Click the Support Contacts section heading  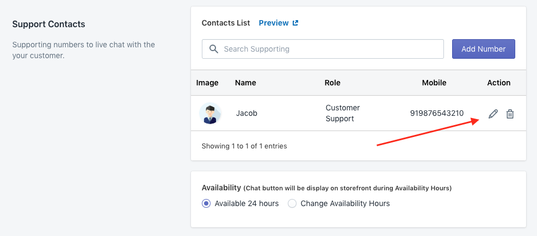click(49, 24)
